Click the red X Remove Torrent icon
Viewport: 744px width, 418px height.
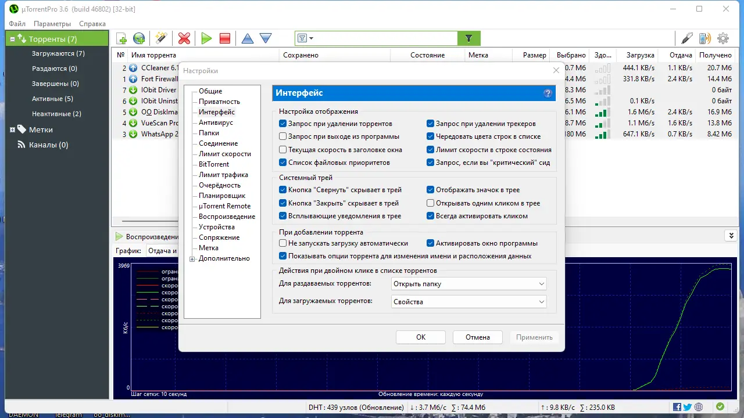point(184,39)
